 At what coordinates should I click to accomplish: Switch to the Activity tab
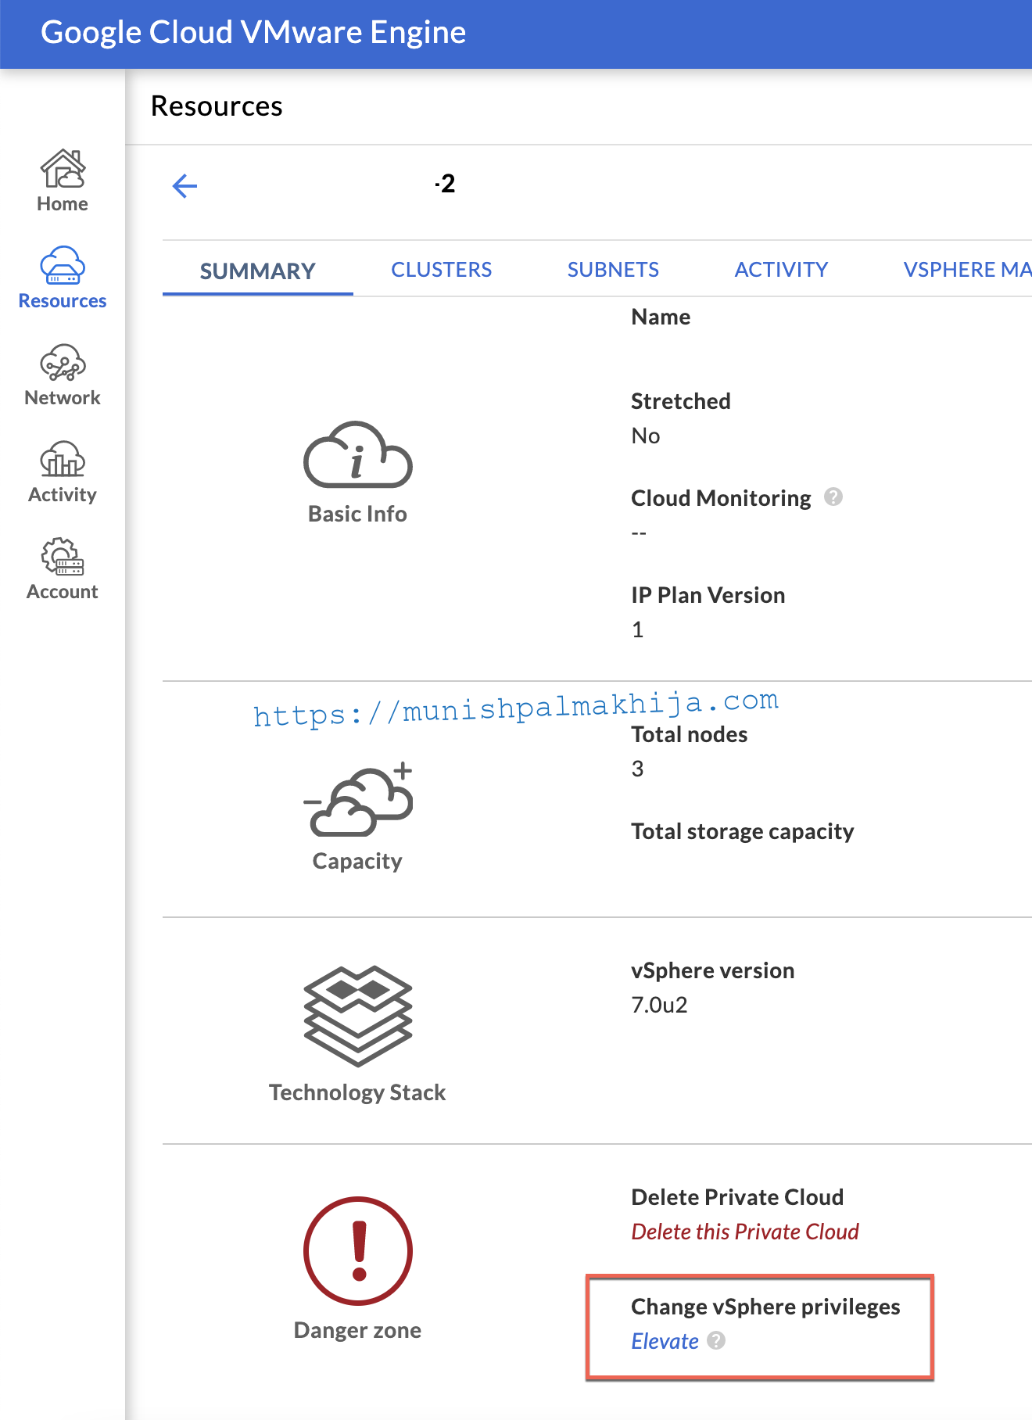(781, 270)
